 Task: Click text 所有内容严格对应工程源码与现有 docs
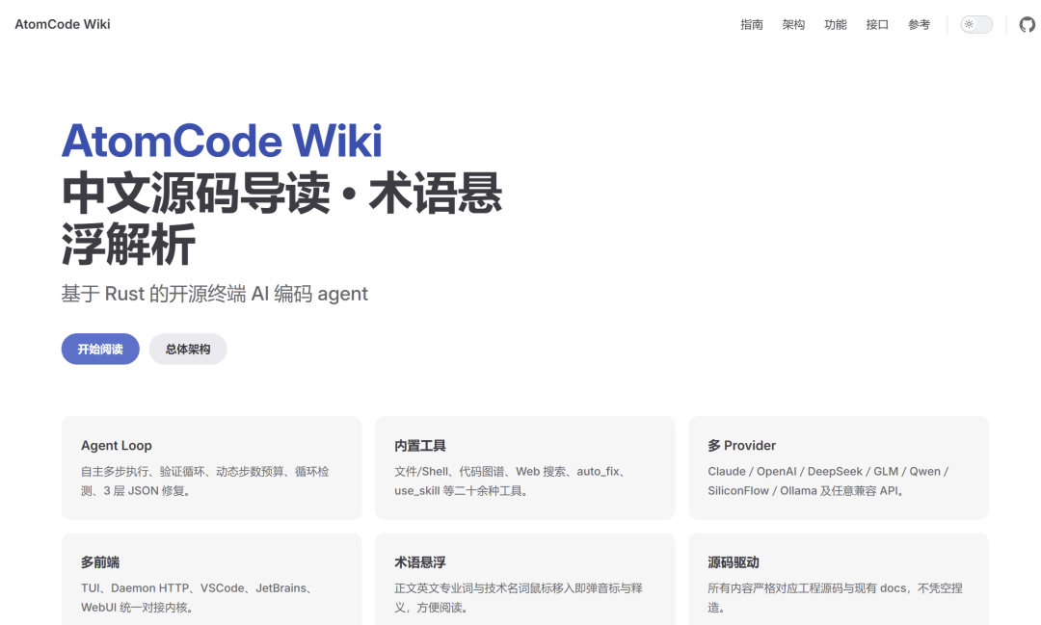[x=807, y=587]
